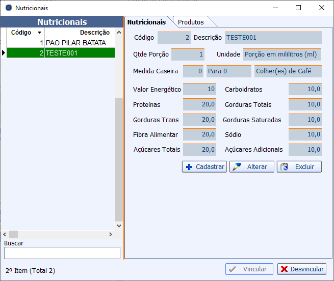Image resolution: width=334 pixels, height=281 pixels.
Task: Open the Unidade dropdown field
Action: [282, 54]
